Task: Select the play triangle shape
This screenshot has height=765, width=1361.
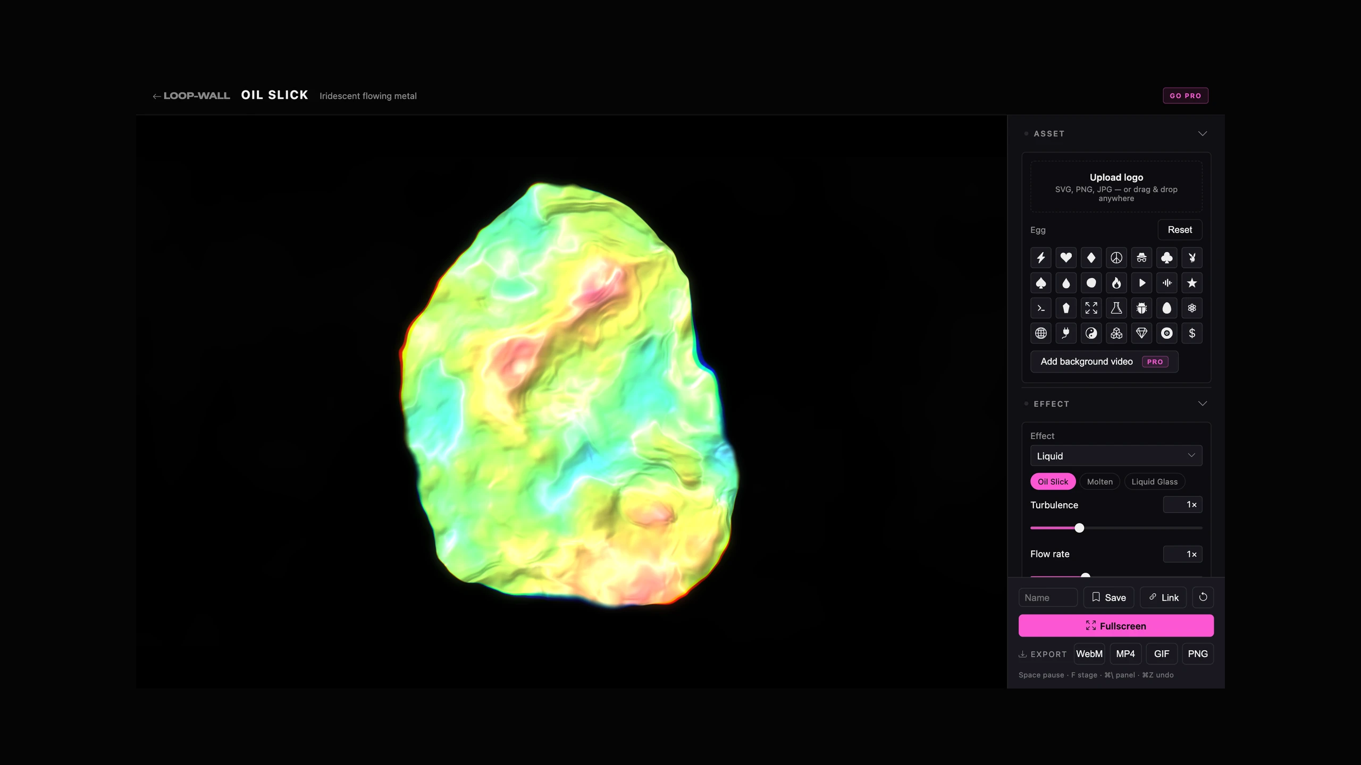Action: click(1141, 283)
